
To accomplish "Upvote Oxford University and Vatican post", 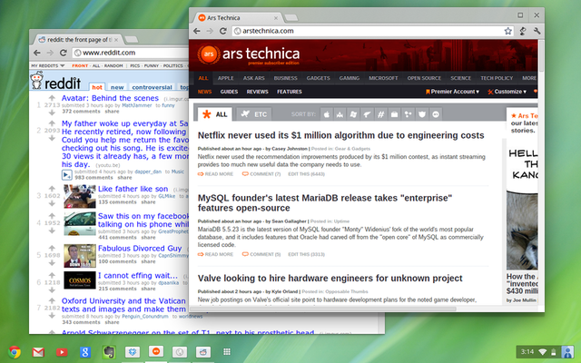I will pyautogui.click(x=52, y=300).
